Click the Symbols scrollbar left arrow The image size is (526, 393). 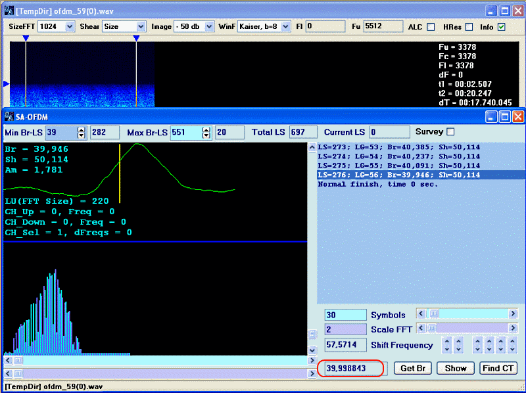421,314
